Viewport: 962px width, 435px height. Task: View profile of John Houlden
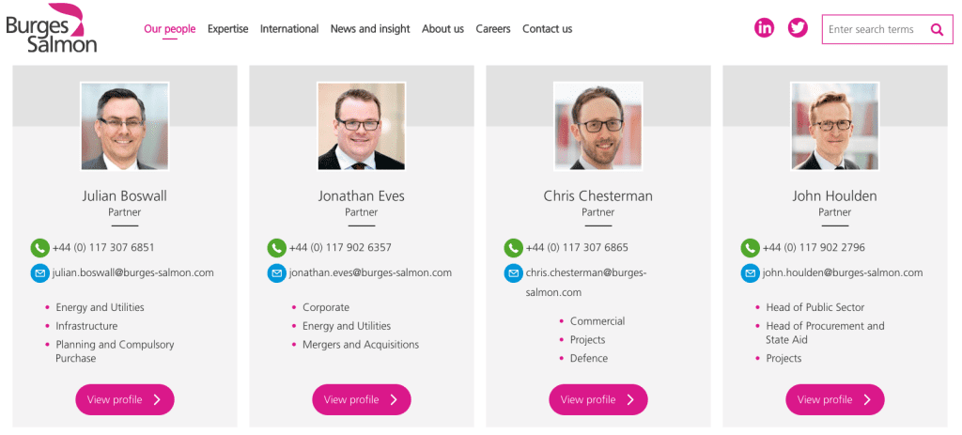pyautogui.click(x=835, y=399)
